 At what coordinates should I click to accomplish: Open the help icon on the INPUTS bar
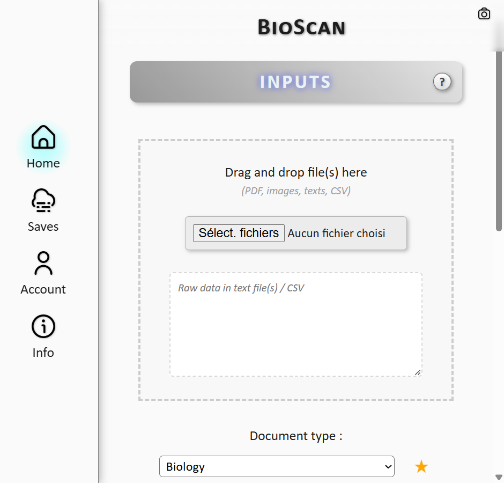(x=442, y=82)
